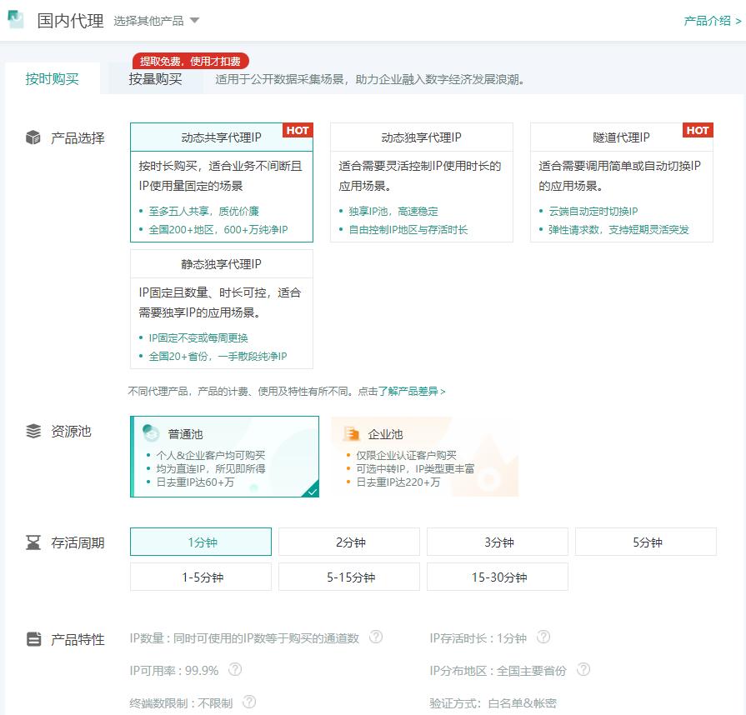Viewport: 746px width, 715px height.
Task: Choose the 5-15分钟 survival period option
Action: coord(349,577)
